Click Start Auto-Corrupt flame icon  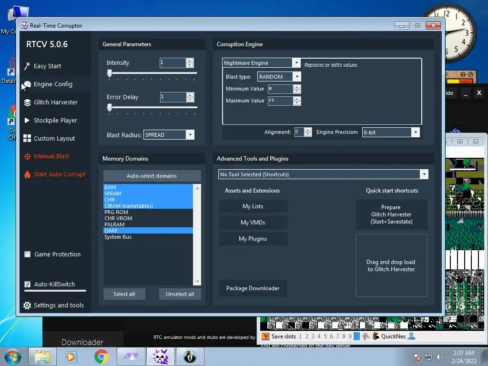27,174
